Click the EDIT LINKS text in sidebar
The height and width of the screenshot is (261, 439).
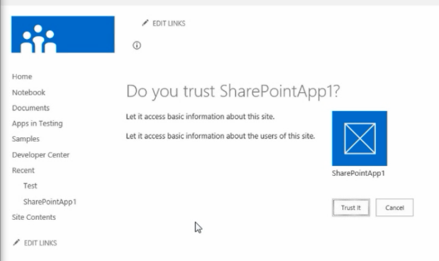point(40,243)
